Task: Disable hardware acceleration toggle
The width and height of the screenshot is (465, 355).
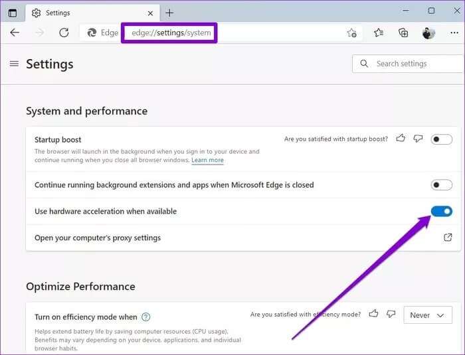Action: click(441, 211)
